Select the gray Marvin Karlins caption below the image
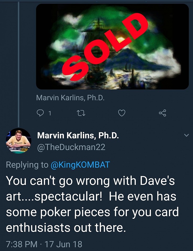Viewport: 193px width, 251px height. pyautogui.click(x=70, y=98)
